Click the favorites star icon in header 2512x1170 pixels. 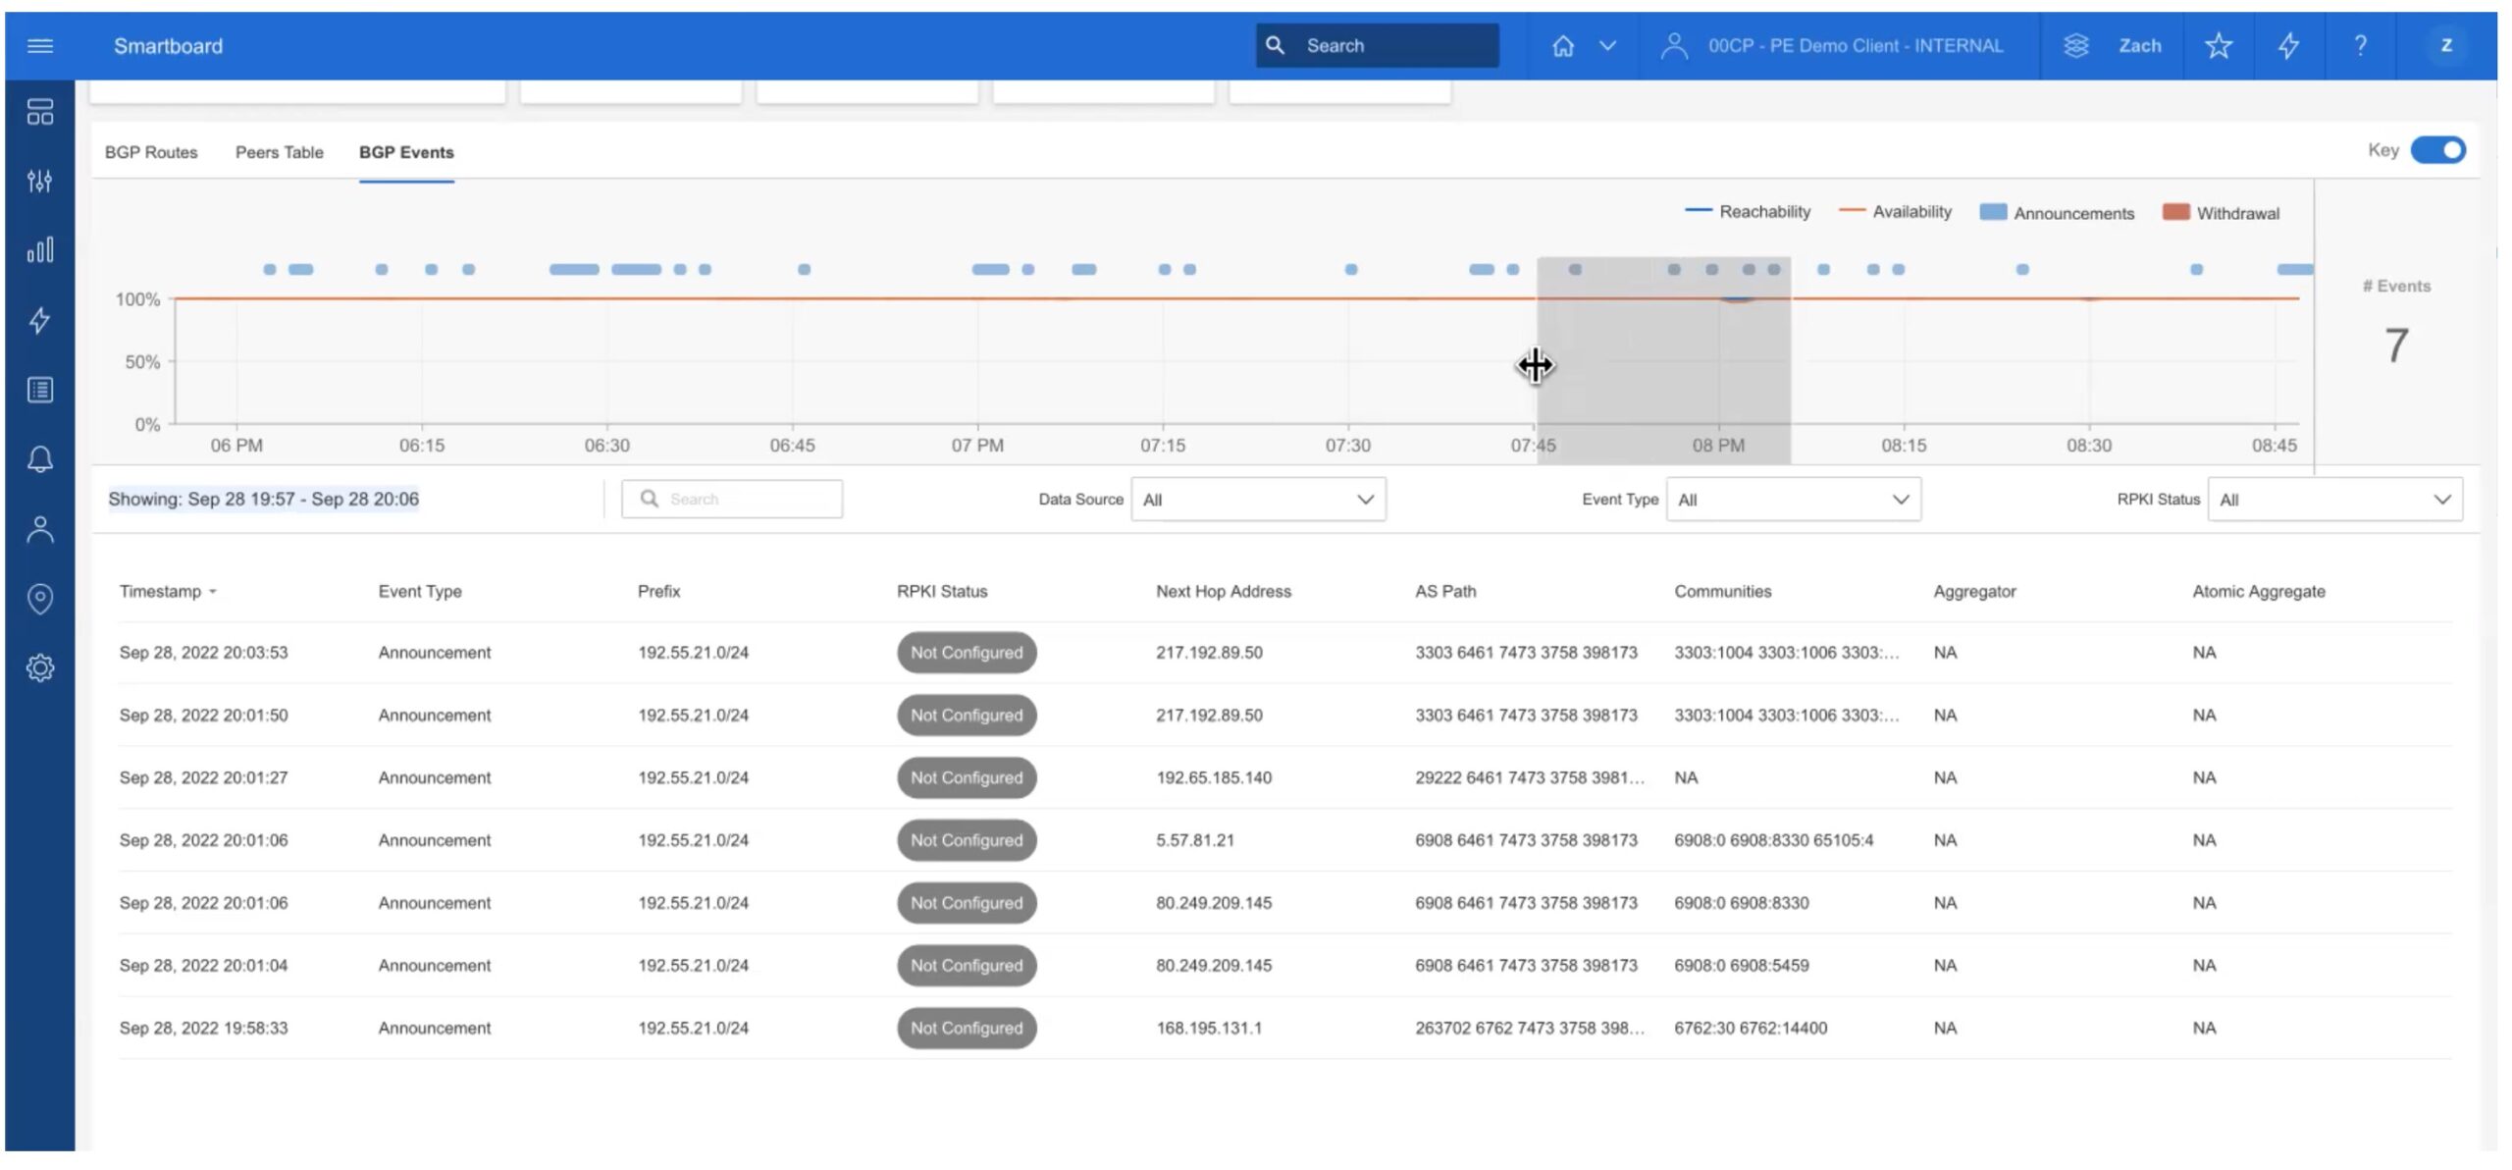pos(2218,46)
